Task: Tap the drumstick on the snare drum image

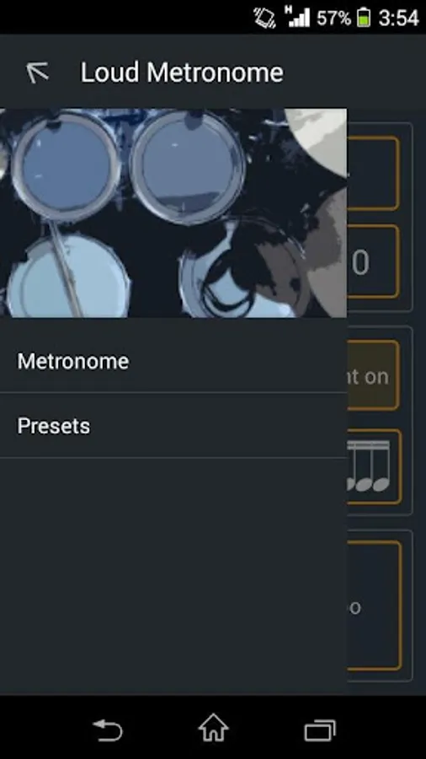Action: click(x=67, y=267)
